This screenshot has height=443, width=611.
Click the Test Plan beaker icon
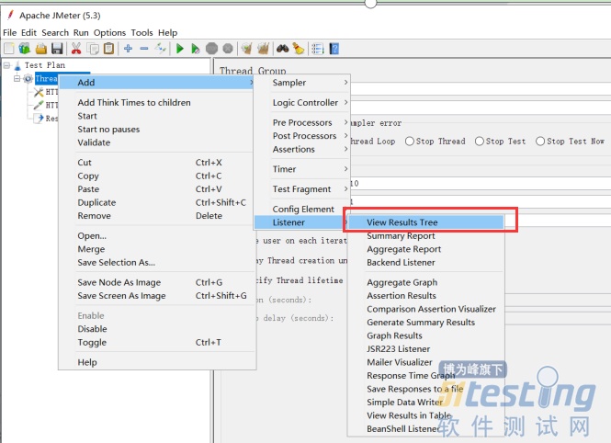point(17,65)
